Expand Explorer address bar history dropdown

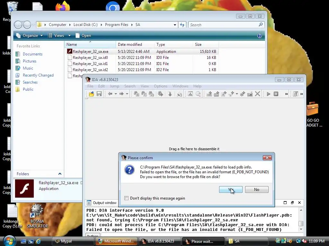pos(175,25)
